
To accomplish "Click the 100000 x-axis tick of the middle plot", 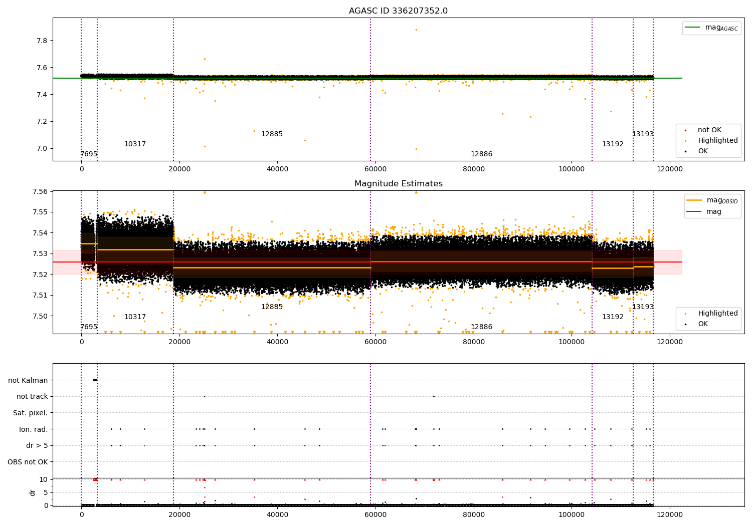I will tap(572, 342).
